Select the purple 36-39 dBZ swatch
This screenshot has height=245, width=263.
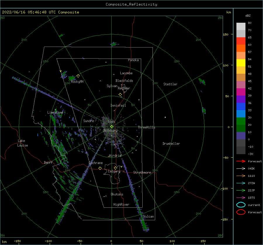(241, 99)
